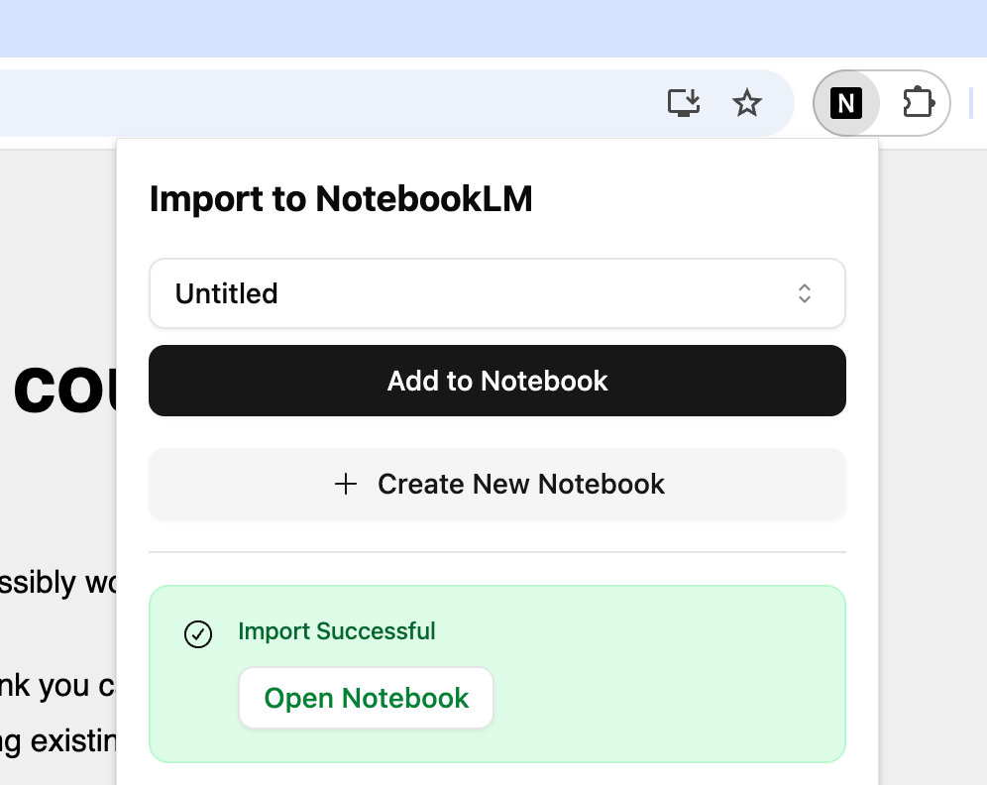The width and height of the screenshot is (987, 785).
Task: Click Create New Notebook button
Action: point(497,484)
